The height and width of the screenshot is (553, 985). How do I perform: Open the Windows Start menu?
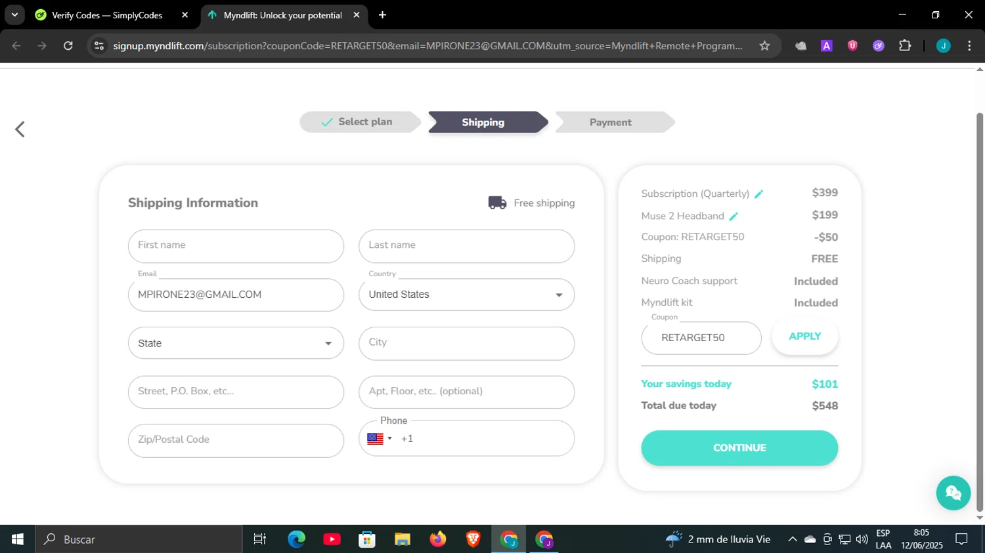(x=18, y=539)
